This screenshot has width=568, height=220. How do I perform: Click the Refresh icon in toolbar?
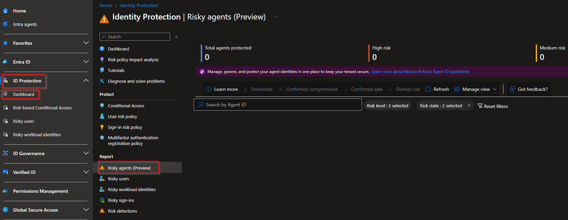428,89
